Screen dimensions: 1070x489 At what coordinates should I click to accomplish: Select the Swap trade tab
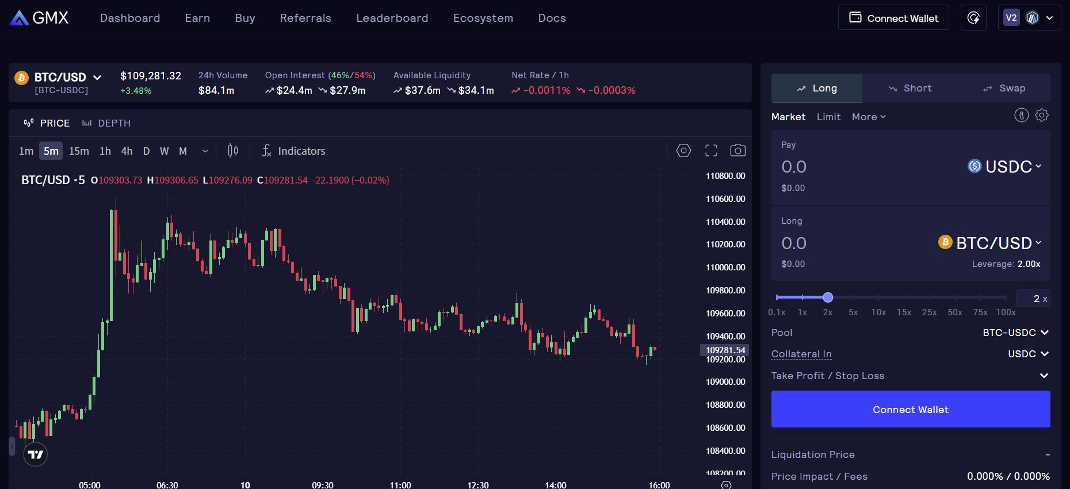pos(1004,88)
